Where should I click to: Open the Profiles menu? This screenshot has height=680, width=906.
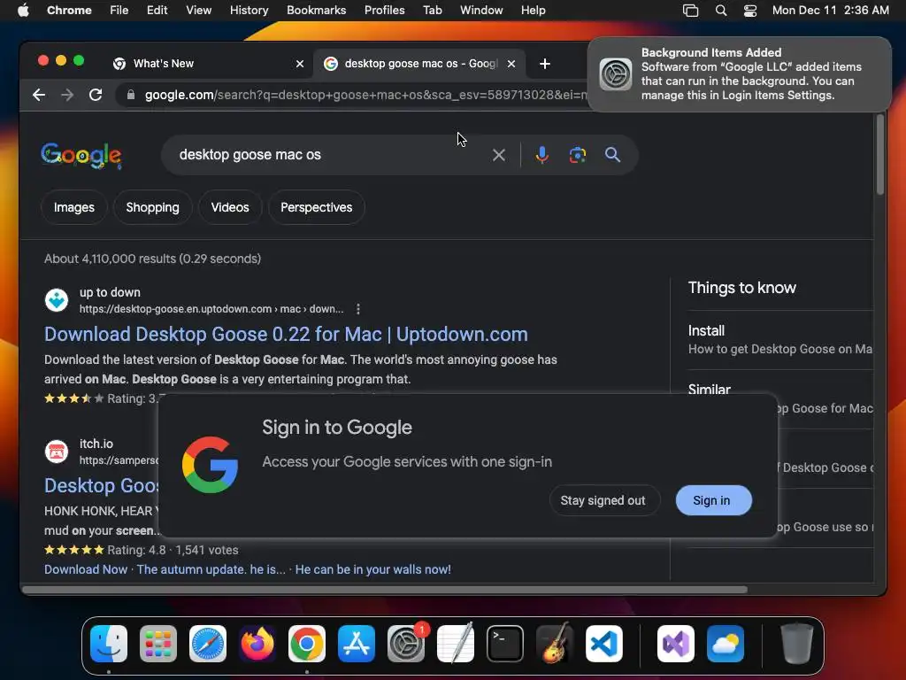[x=384, y=11]
